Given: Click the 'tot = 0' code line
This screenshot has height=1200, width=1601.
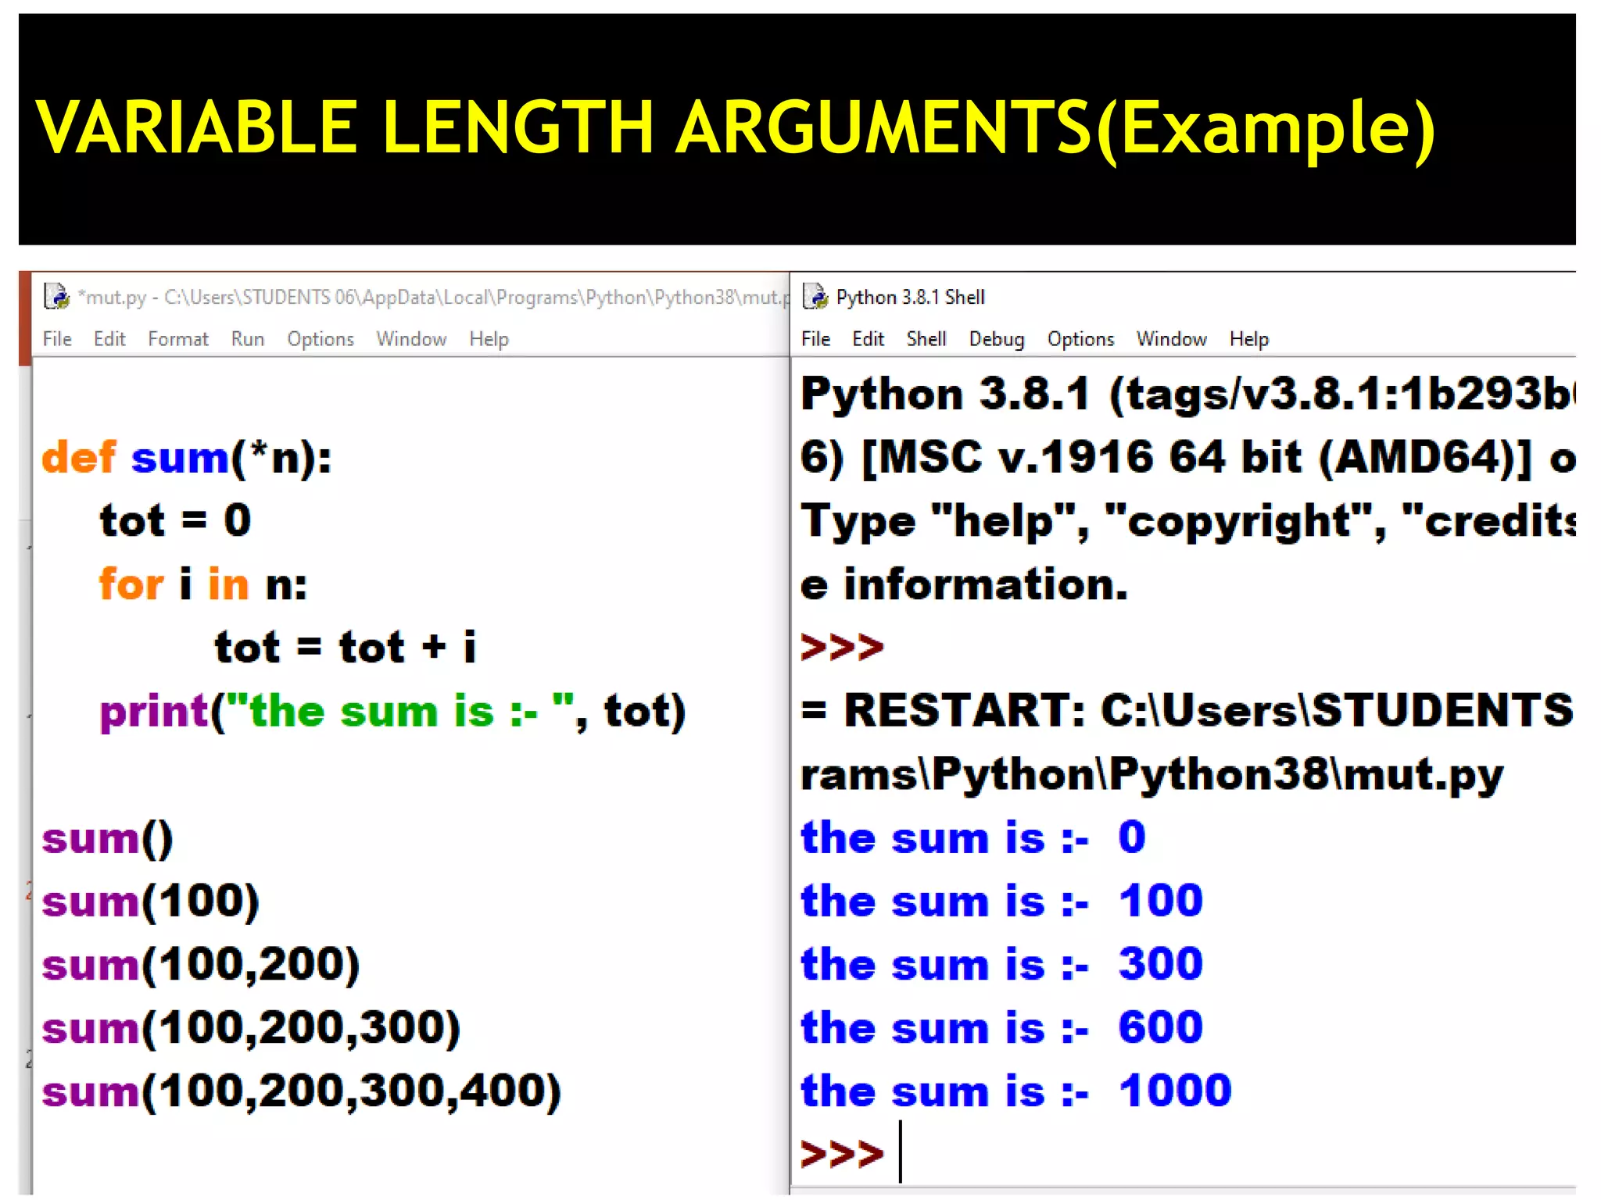Looking at the screenshot, I should [175, 520].
